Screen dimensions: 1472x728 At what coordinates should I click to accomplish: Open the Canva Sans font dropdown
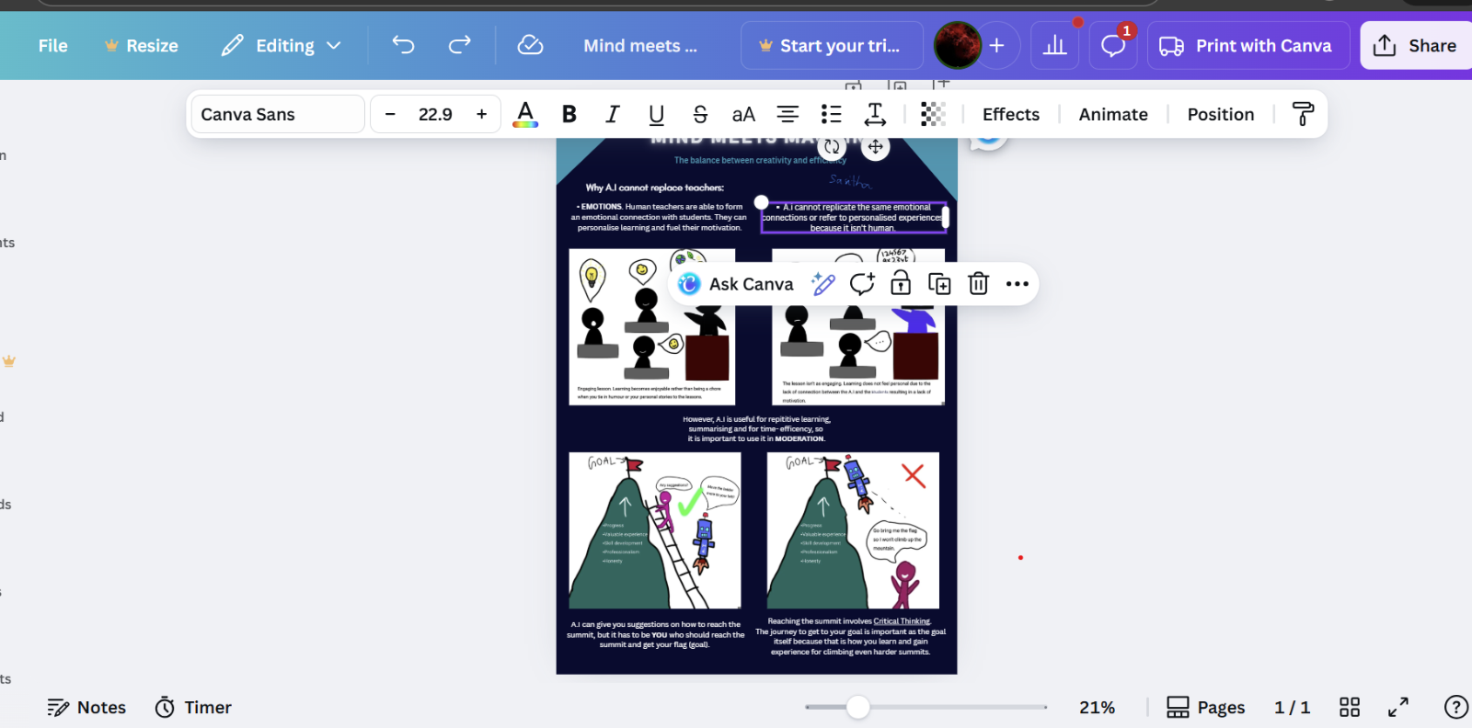pyautogui.click(x=277, y=114)
